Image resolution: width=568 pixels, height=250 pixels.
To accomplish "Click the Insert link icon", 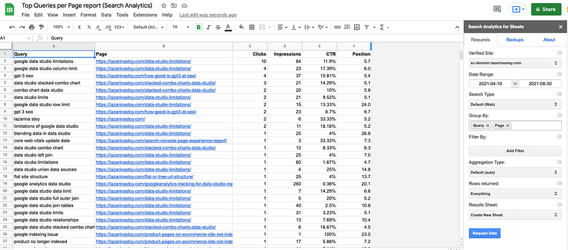I will (x=337, y=27).
